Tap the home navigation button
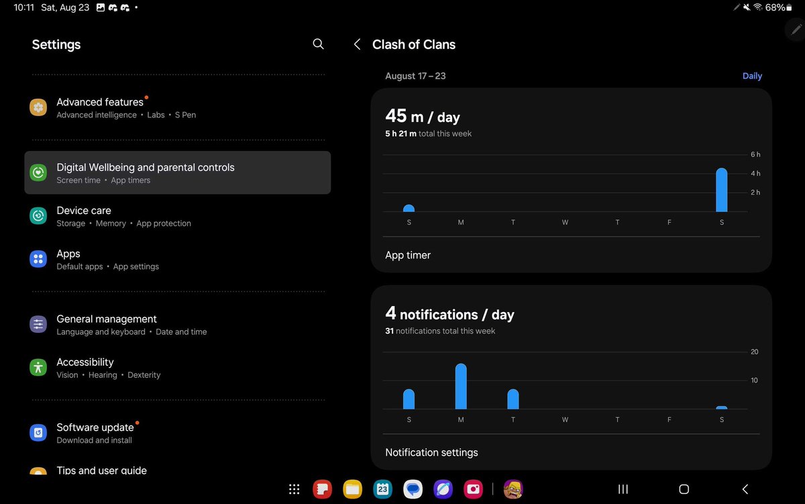This screenshot has width=805, height=504. [684, 489]
